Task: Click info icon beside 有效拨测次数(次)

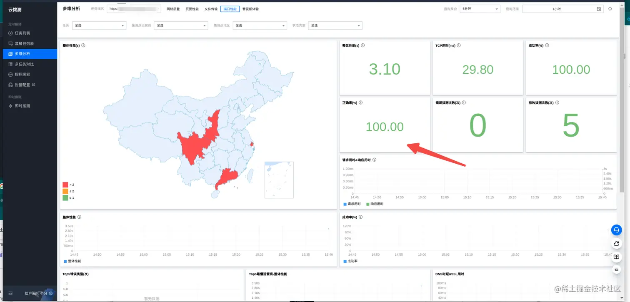Action: (x=557, y=102)
